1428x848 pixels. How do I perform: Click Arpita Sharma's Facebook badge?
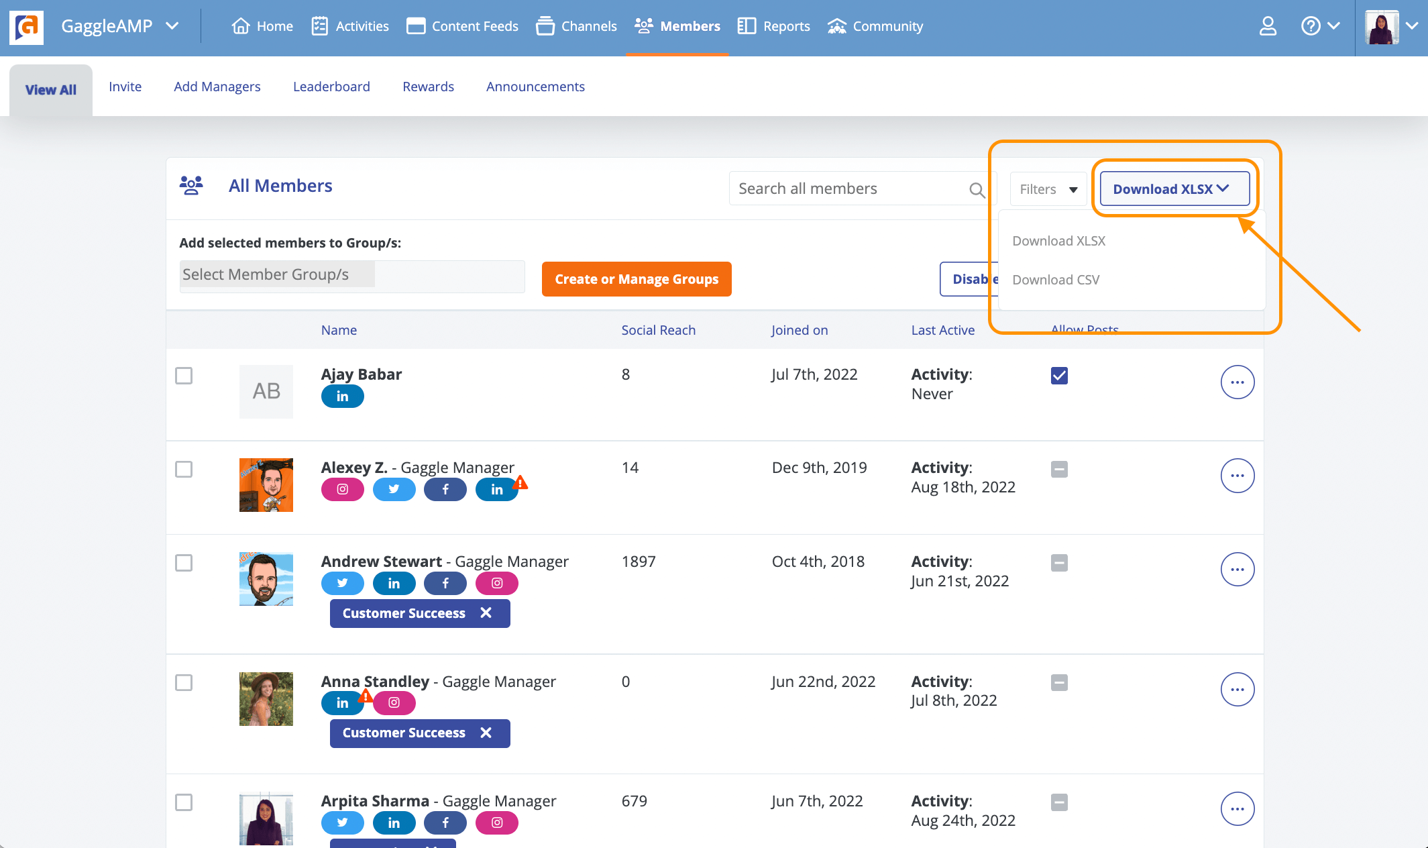pyautogui.click(x=445, y=823)
